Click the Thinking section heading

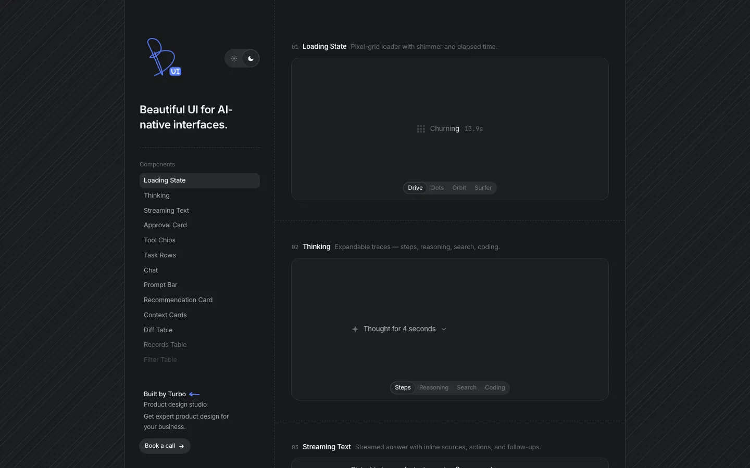pos(317,247)
